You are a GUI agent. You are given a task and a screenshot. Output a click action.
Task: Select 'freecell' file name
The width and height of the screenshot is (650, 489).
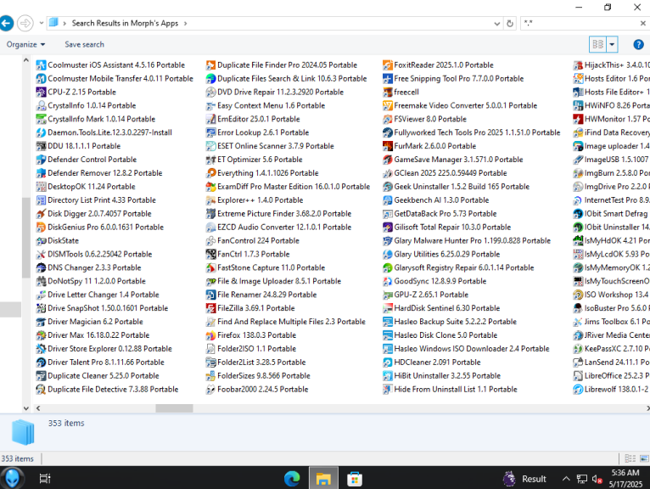pos(406,92)
